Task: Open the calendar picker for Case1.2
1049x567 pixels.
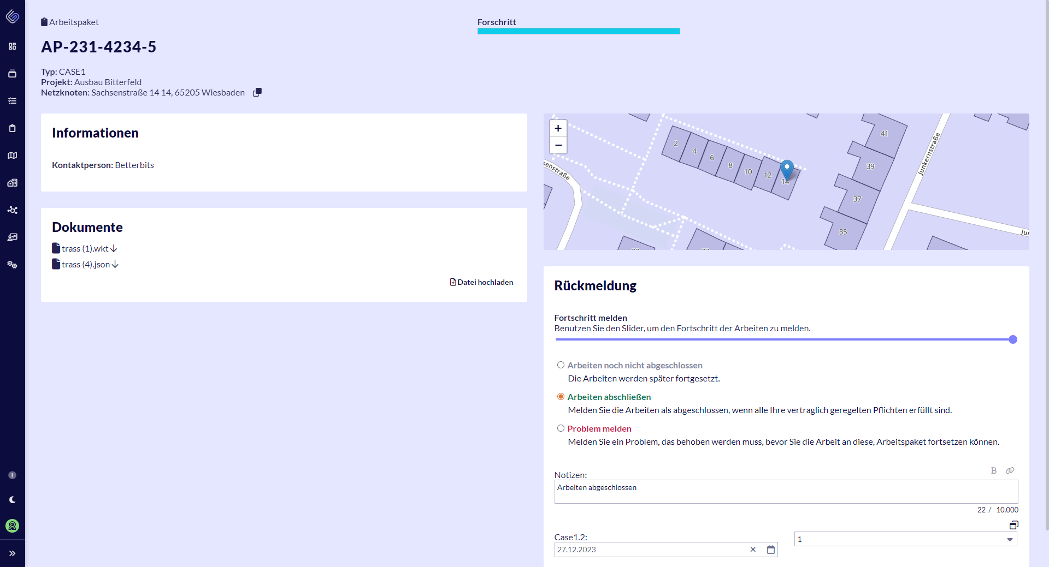Action: pos(770,550)
